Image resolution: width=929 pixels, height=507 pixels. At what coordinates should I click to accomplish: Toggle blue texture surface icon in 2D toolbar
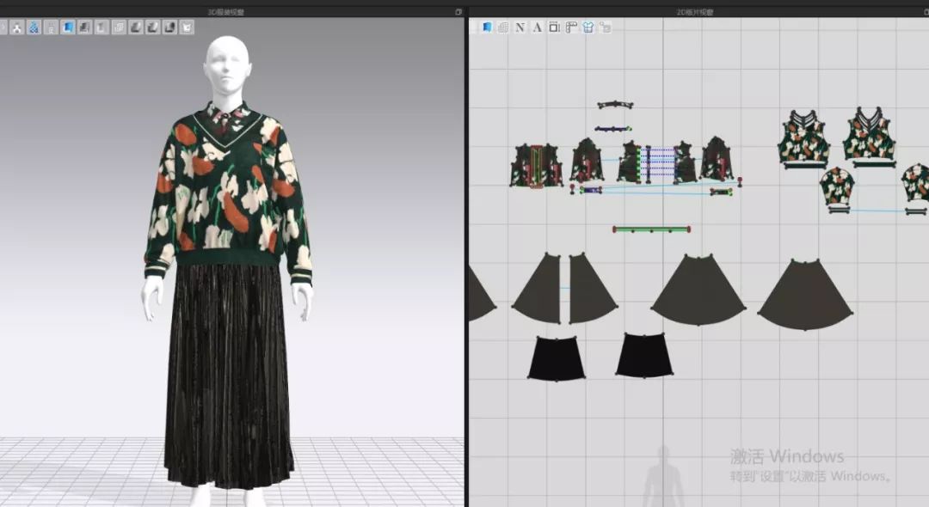coord(486,27)
